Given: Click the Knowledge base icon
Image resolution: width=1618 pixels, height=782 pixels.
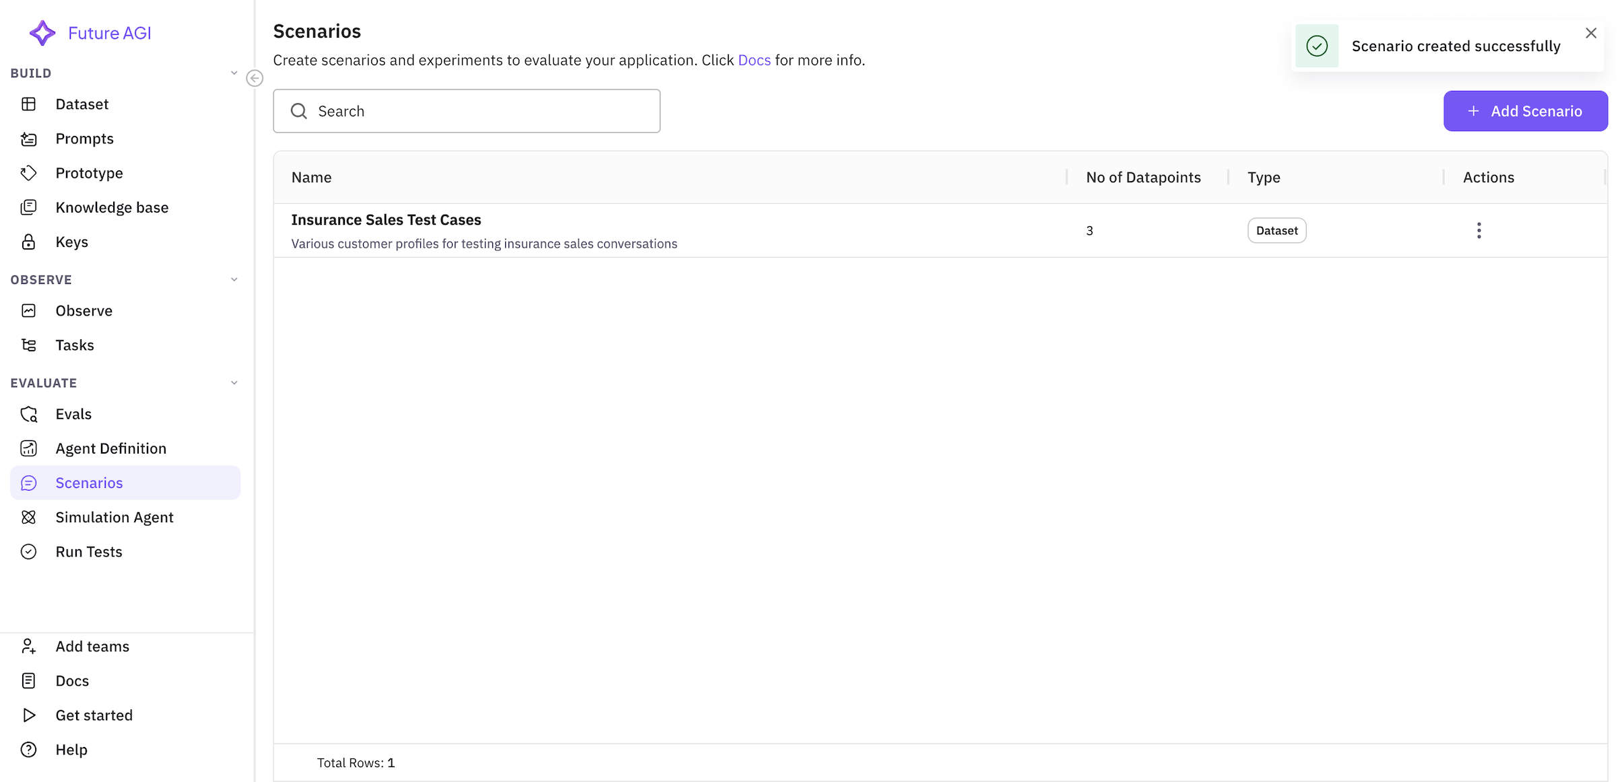Looking at the screenshot, I should point(28,207).
